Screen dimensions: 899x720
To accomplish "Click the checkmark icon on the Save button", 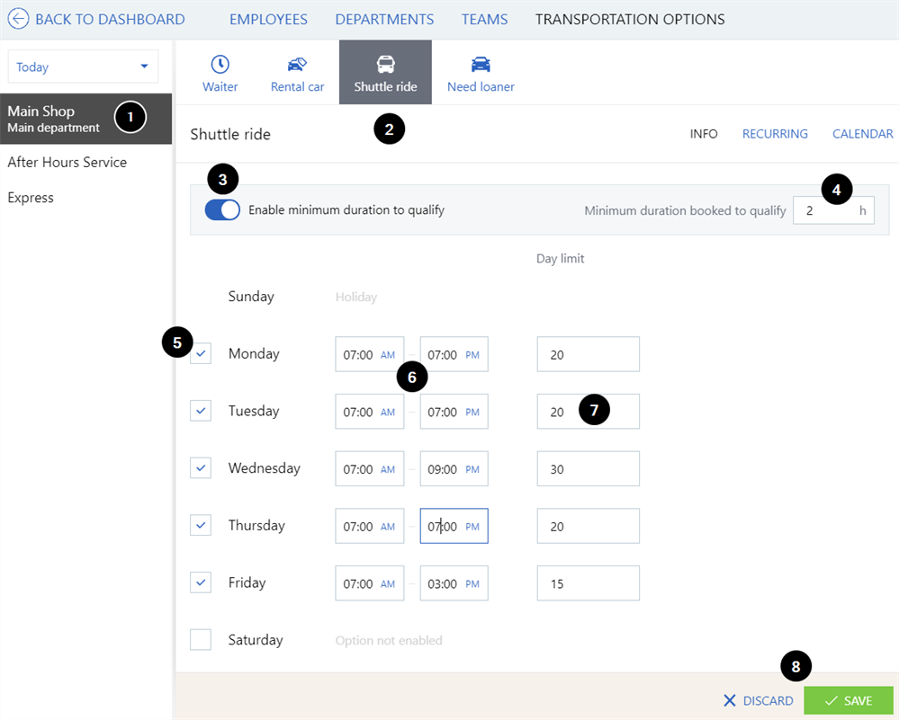I will (x=830, y=700).
